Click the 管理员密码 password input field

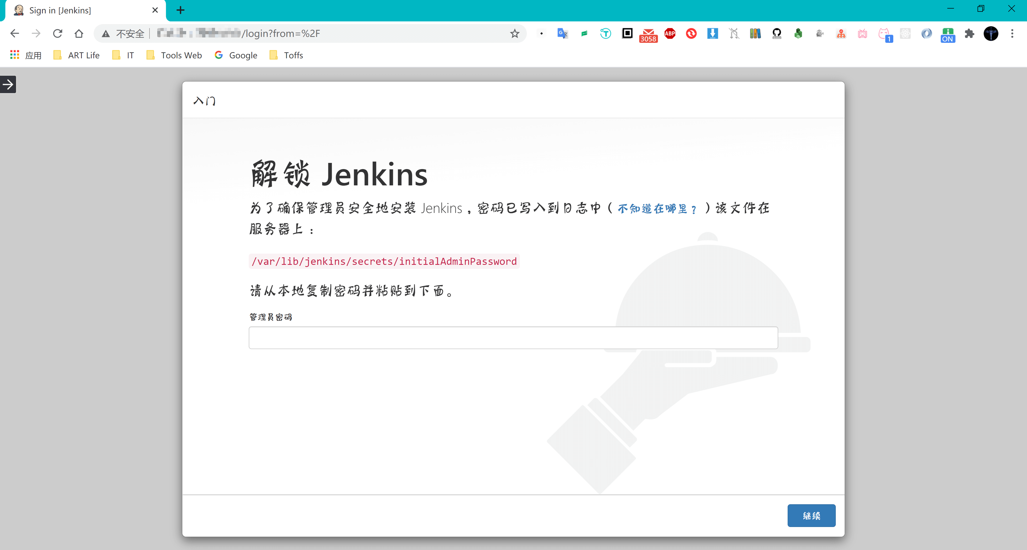coord(513,337)
